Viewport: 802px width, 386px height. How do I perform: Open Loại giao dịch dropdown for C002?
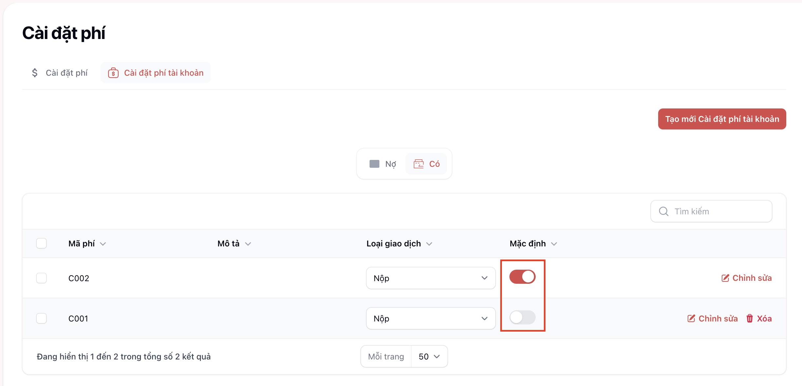pos(430,278)
